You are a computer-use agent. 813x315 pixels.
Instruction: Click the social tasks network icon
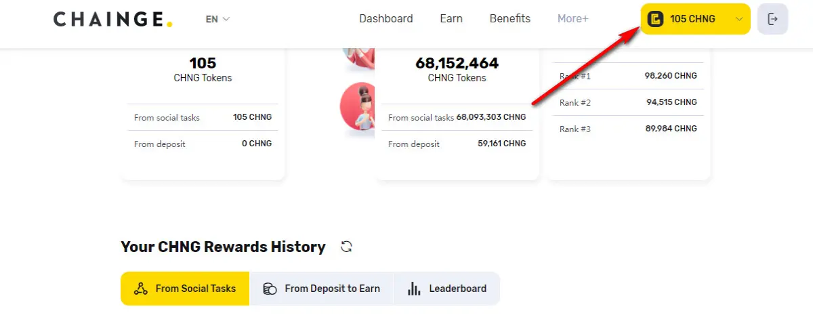[x=141, y=289]
